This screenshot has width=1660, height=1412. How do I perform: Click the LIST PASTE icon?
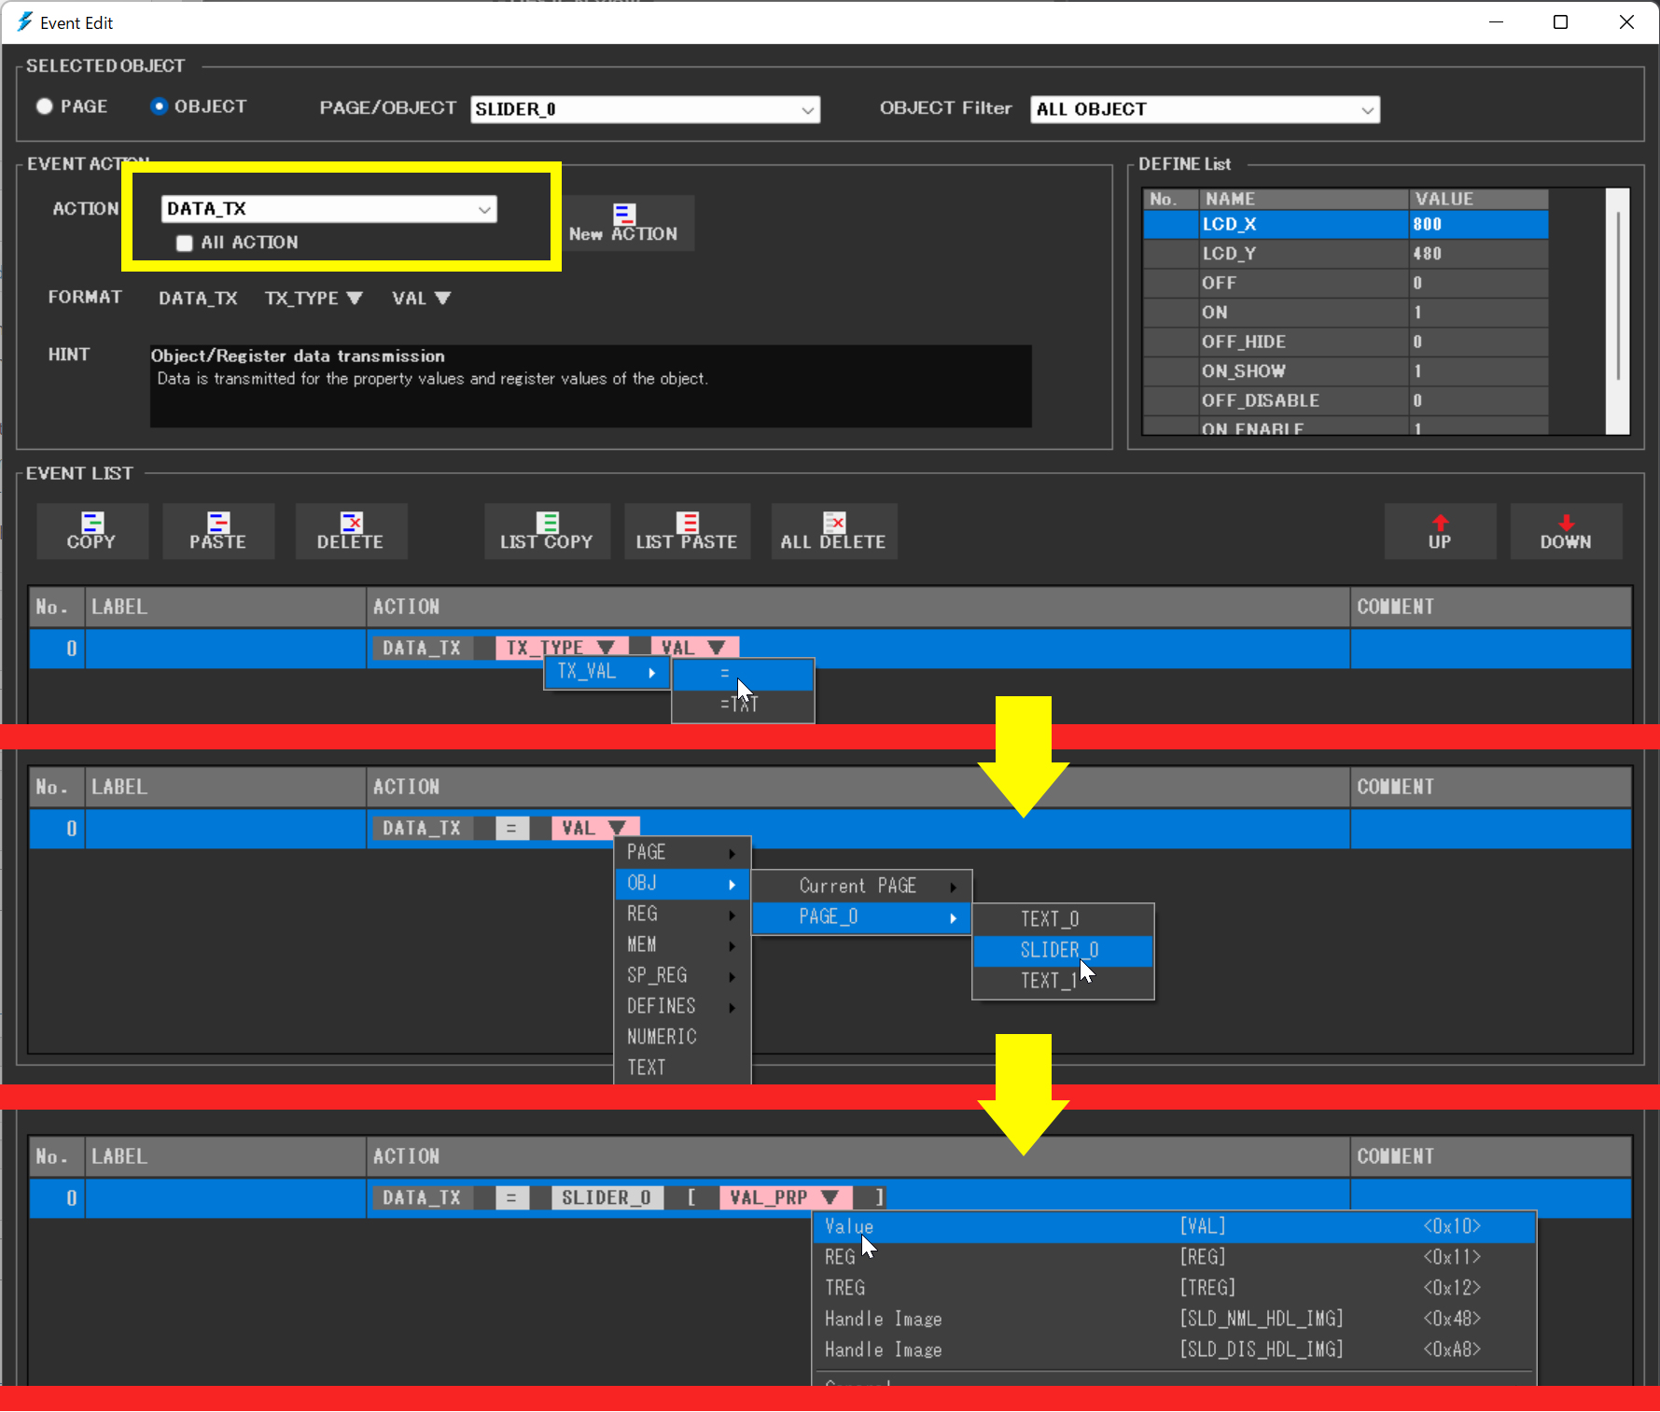(x=687, y=531)
